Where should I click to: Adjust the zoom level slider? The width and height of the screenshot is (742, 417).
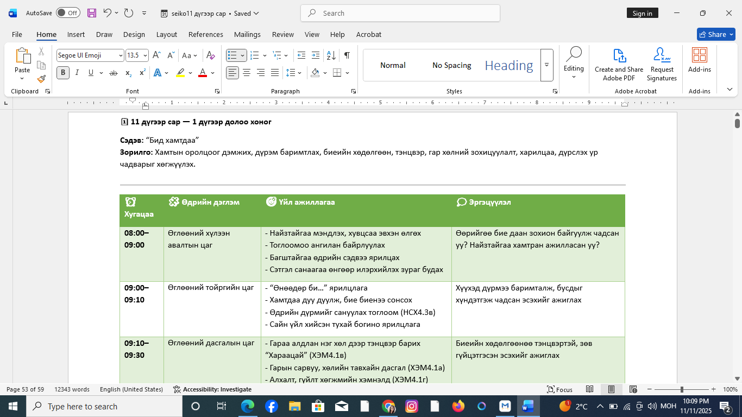(682, 389)
